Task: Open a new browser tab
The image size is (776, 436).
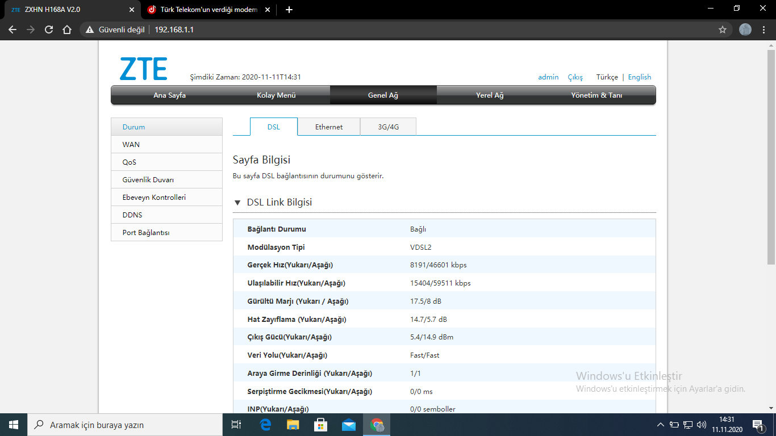Action: 289,10
